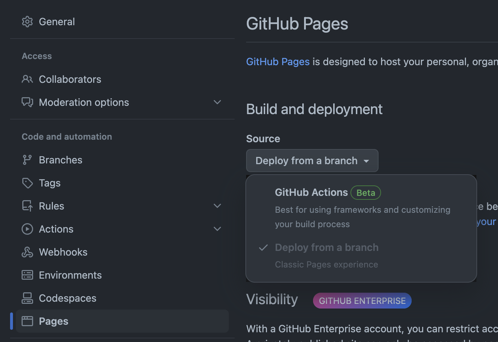Screen dimensions: 498x342
Task: Click the Codespaces icon
Action: pyautogui.click(x=27, y=298)
